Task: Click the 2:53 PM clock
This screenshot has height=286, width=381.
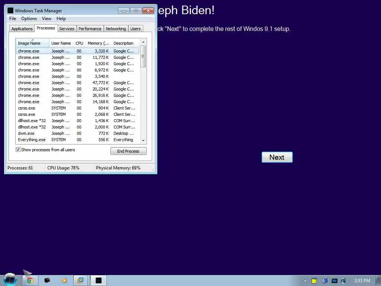Action: (x=362, y=281)
